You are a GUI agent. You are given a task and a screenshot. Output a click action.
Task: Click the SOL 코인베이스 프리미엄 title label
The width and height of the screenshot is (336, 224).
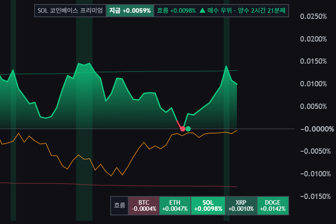pyautogui.click(x=70, y=11)
